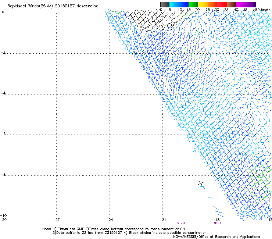
Task: Click the 'Data buffer is 22 hrs' note line
Action: pyautogui.click(x=129, y=233)
